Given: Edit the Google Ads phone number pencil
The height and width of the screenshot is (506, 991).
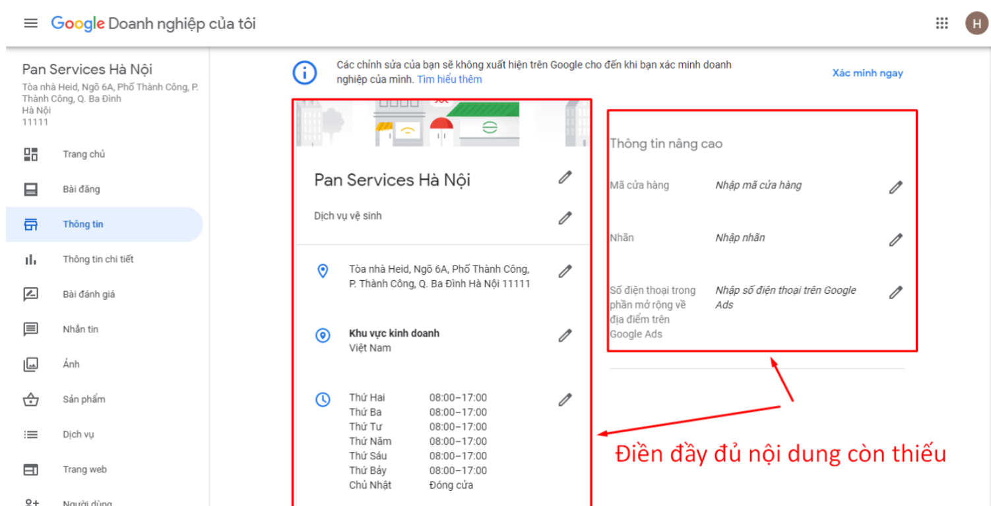Looking at the screenshot, I should (x=895, y=293).
